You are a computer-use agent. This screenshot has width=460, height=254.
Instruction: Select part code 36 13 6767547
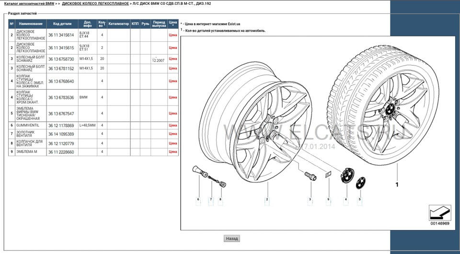click(x=61, y=114)
